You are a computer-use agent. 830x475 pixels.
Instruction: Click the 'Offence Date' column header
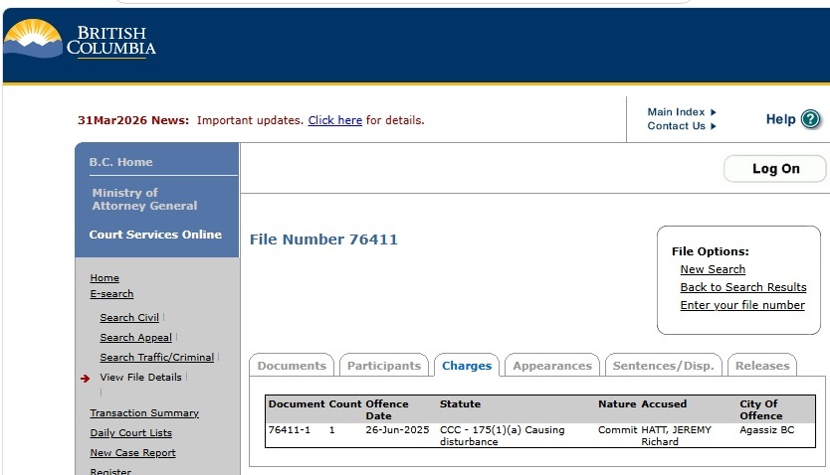tap(386, 409)
